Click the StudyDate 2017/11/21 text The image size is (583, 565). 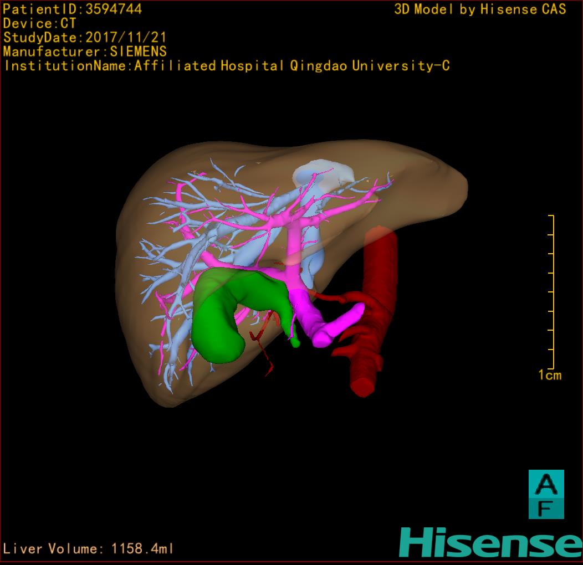84,38
